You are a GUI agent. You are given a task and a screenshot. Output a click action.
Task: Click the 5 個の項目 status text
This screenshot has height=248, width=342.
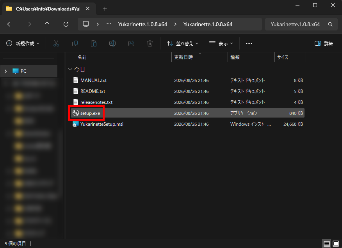[x=15, y=243]
